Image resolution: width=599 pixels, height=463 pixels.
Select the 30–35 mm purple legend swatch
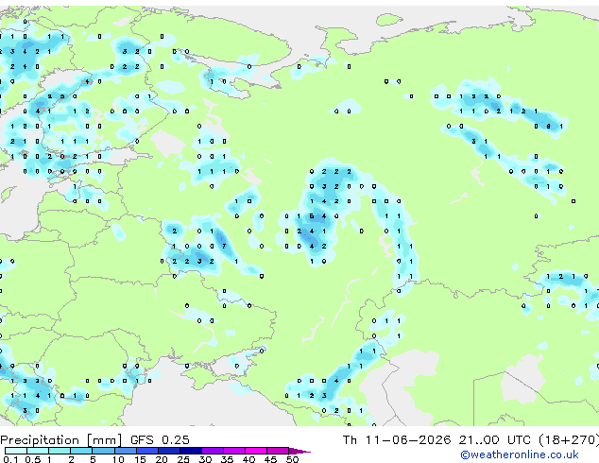(213, 451)
